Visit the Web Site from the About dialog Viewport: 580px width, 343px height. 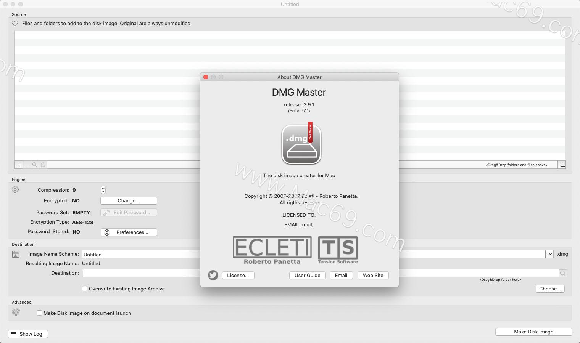[x=372, y=275]
